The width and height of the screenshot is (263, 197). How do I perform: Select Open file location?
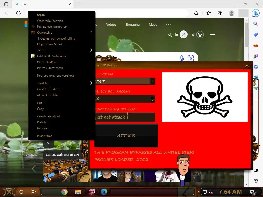pos(62,21)
